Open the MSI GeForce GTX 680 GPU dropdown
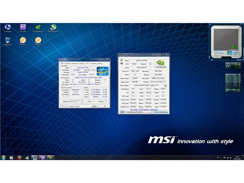Viewport: 244px width, 183px height. click(140, 112)
